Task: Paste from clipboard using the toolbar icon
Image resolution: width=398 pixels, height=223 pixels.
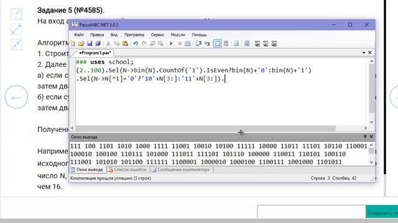Action: tap(125, 43)
